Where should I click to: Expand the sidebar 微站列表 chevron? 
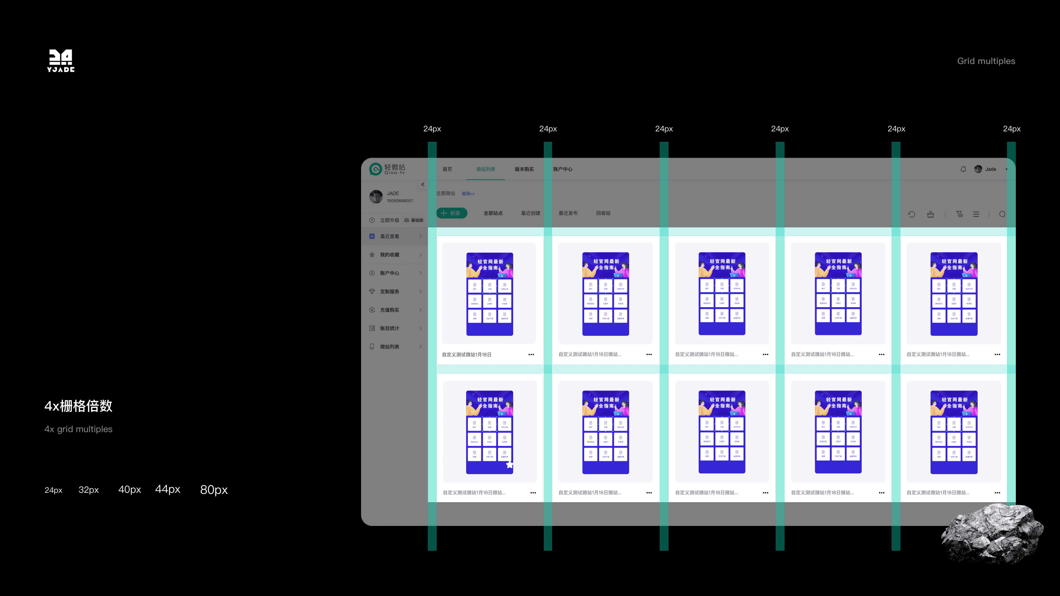[x=420, y=347]
